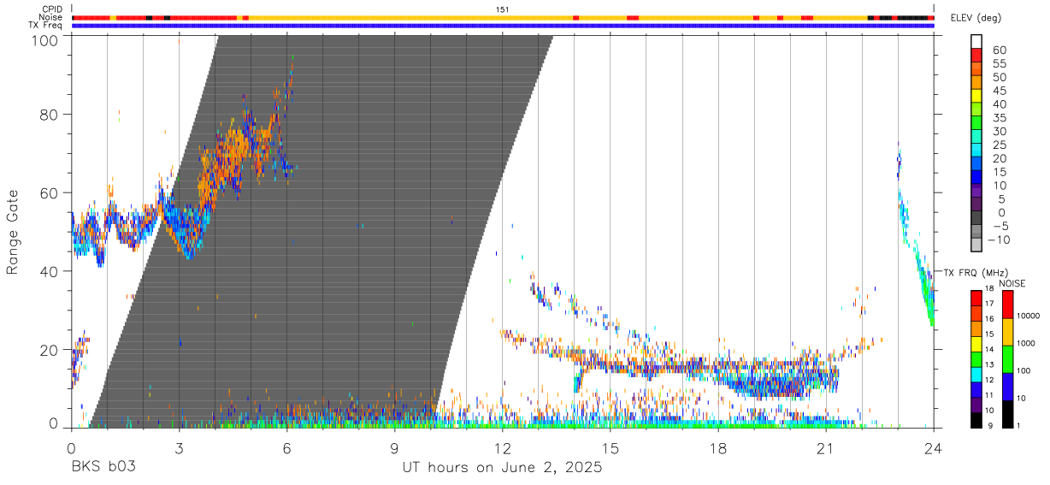The width and height of the screenshot is (1050, 485).
Task: Click the 'TX Freq' row label
Action: point(46,26)
